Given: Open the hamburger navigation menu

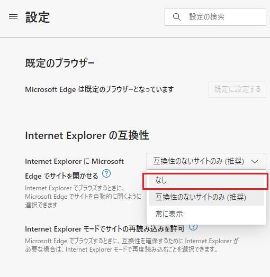Looking at the screenshot, I should point(13,17).
